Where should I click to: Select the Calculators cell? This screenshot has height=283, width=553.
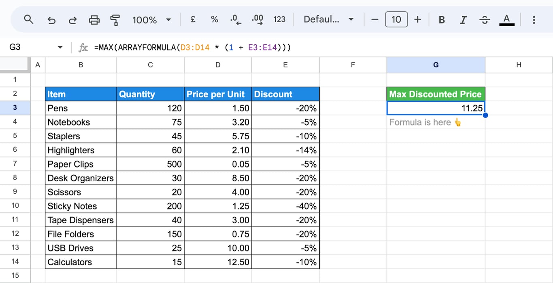(81, 262)
